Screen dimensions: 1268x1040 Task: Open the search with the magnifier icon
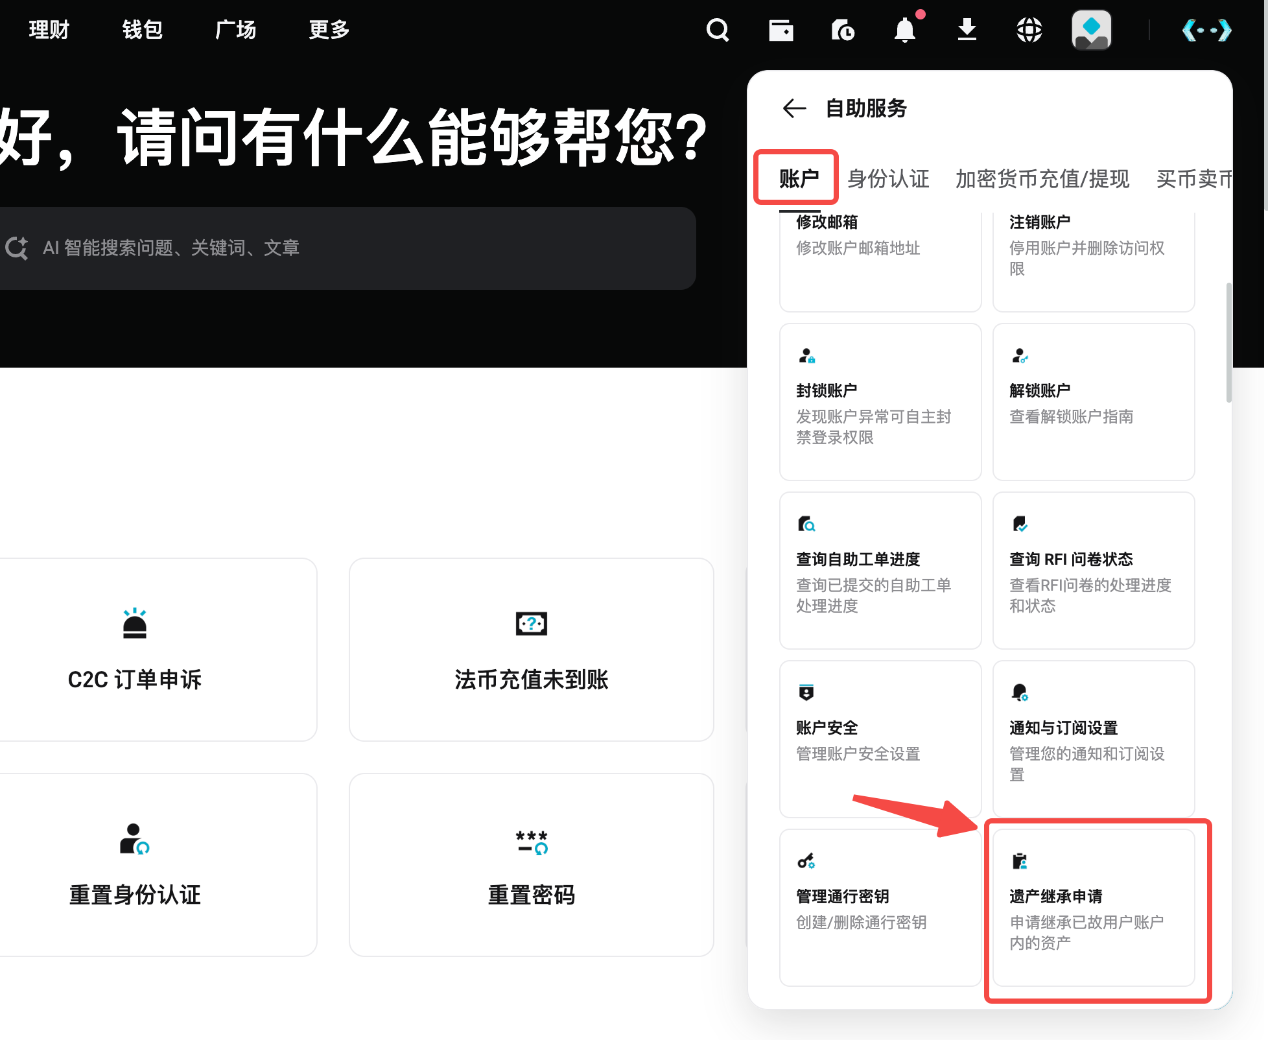pyautogui.click(x=717, y=30)
